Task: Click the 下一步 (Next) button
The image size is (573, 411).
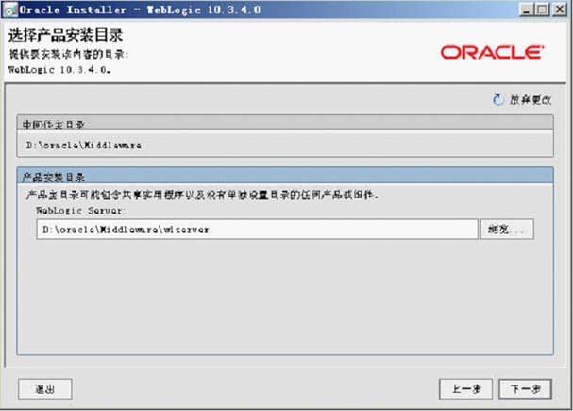Action: click(x=525, y=389)
